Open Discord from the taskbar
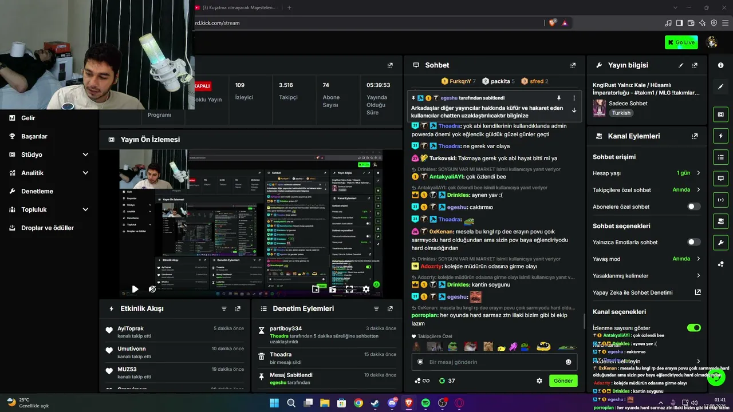Image resolution: width=733 pixels, height=412 pixels. click(x=392, y=403)
